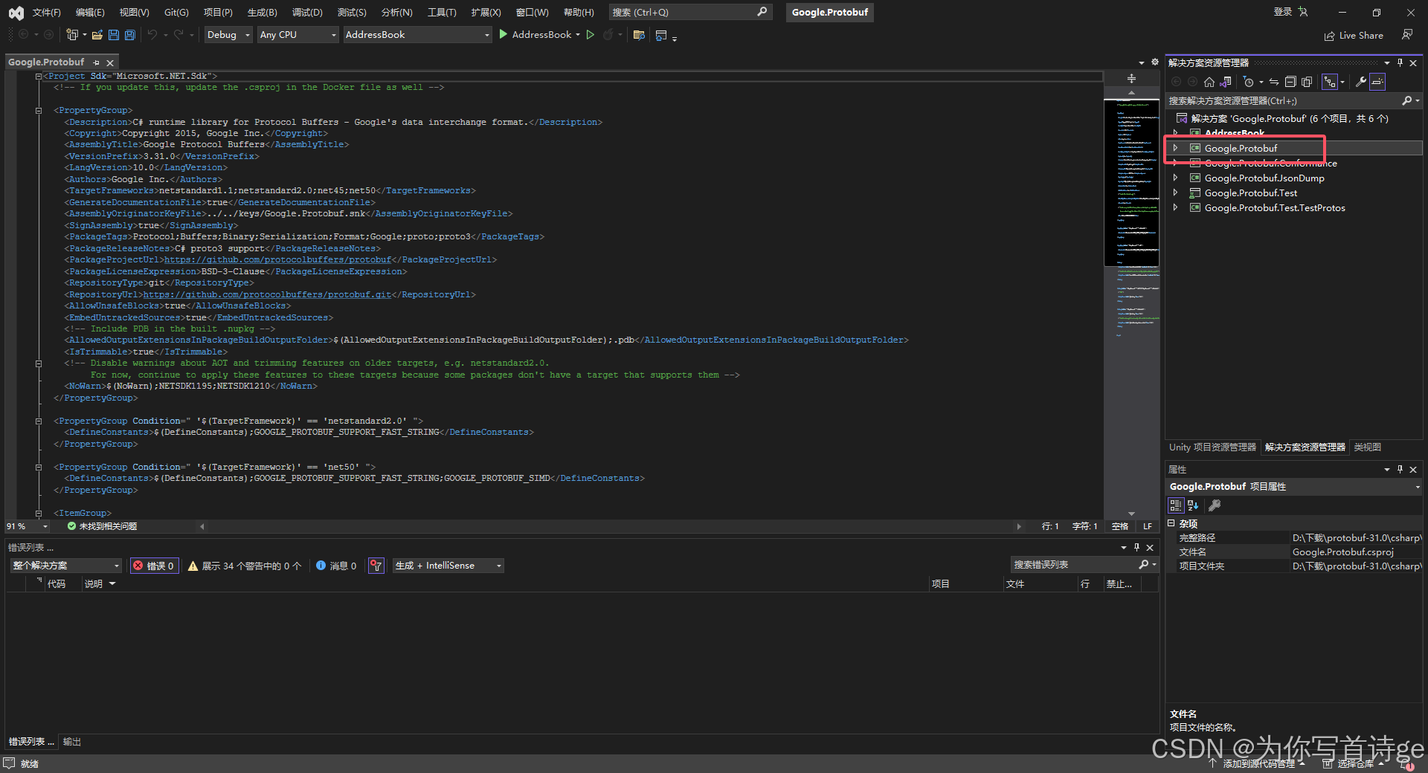Screen dimensions: 1428x773
Task: Open the 调试(D) debug menu
Action: [x=307, y=13]
